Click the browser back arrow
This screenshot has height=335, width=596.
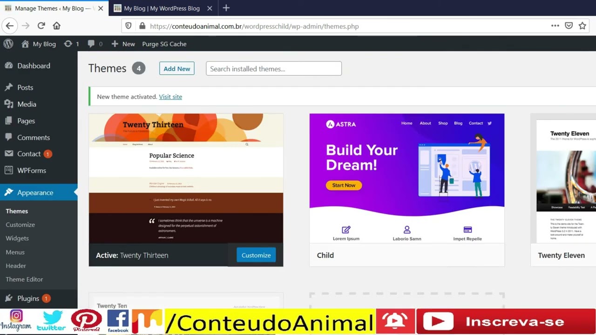(10, 26)
